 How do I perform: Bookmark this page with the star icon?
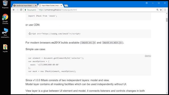[161, 10]
